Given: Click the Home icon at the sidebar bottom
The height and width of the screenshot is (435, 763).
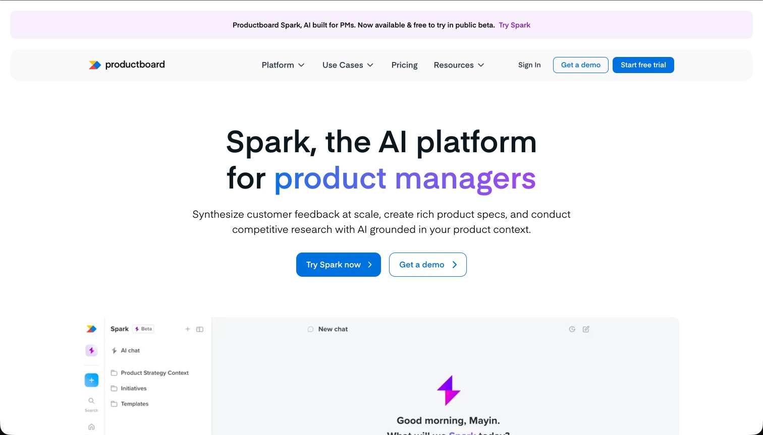Looking at the screenshot, I should [x=91, y=426].
